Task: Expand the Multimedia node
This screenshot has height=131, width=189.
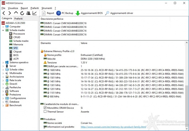Action: click(x=3, y=73)
